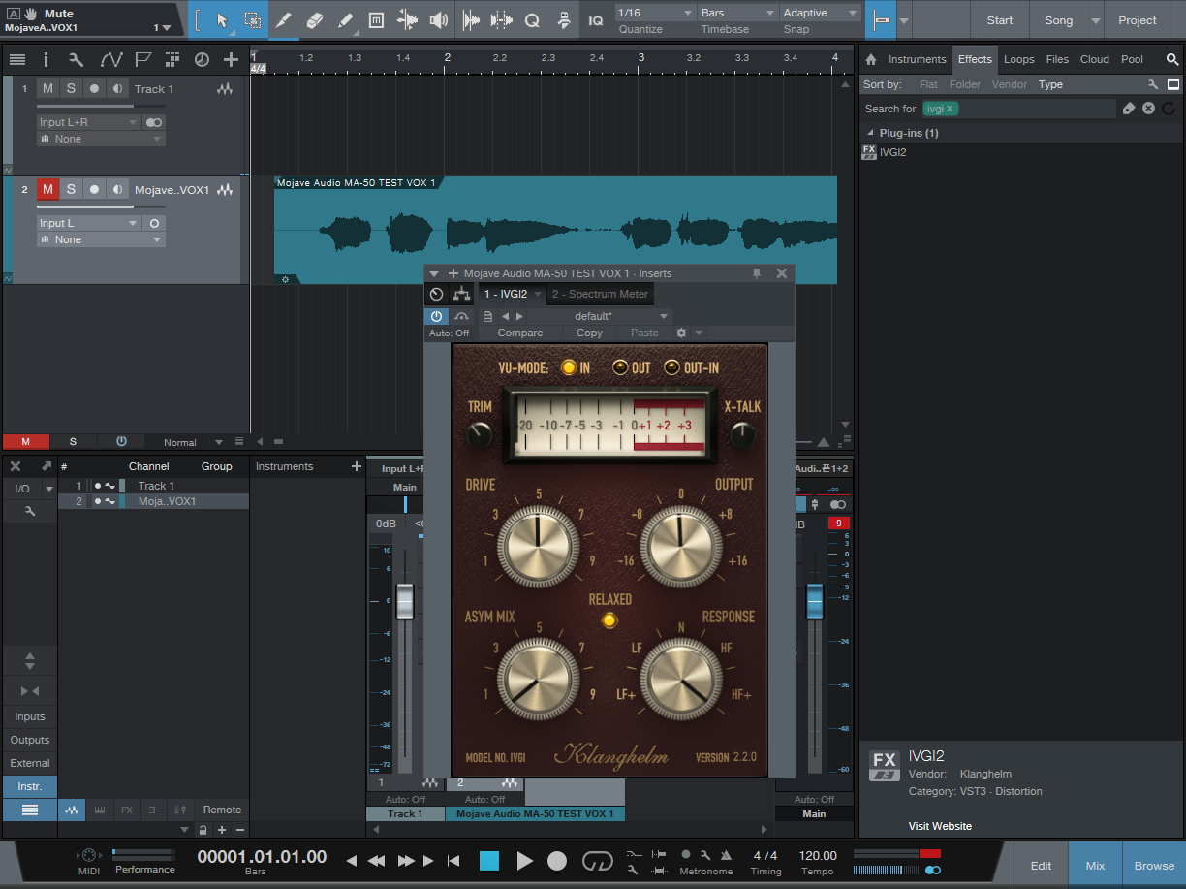This screenshot has height=889, width=1186.
Task: Open the track list icon
Action: point(17,60)
